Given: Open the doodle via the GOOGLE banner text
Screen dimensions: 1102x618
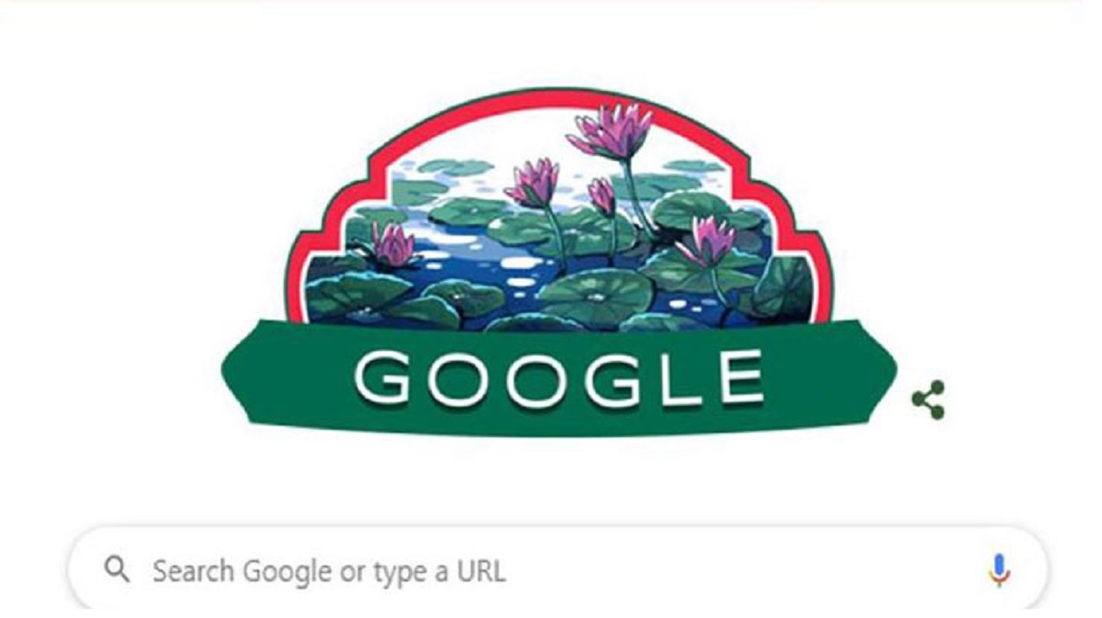Looking at the screenshot, I should pos(558,377).
